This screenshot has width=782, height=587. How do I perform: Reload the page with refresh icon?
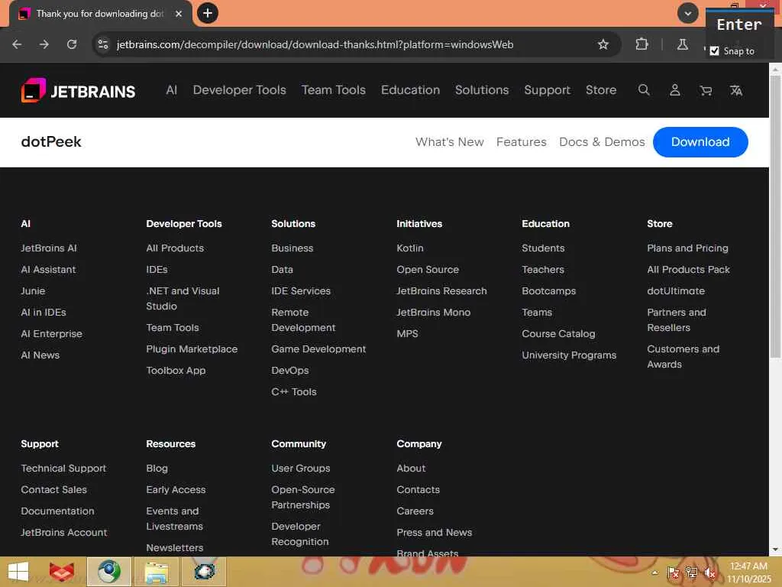[x=72, y=44]
